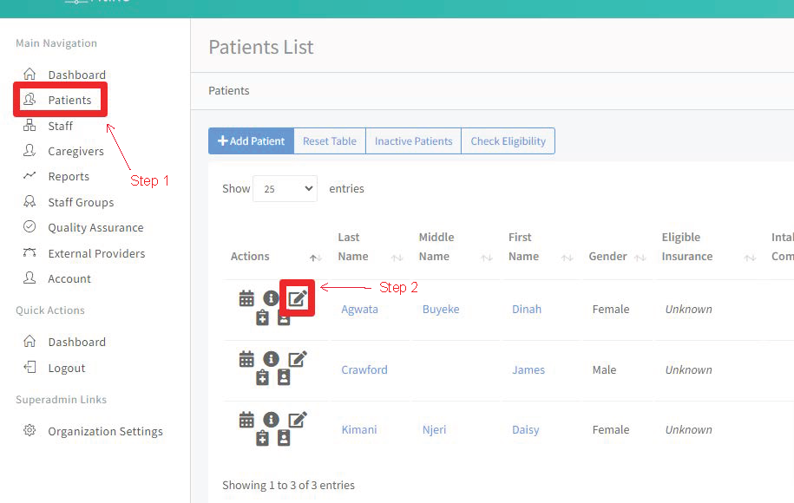Open the patient link Dinah
Viewport: 794px width, 503px height.
click(x=526, y=309)
